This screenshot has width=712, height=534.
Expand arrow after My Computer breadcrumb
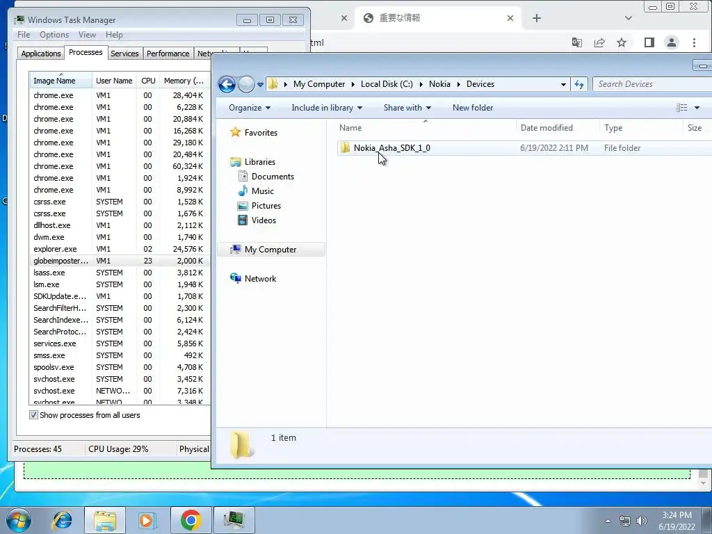(x=353, y=84)
